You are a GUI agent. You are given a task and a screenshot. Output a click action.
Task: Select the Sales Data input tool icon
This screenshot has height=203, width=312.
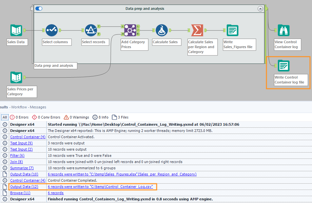[x=16, y=30]
